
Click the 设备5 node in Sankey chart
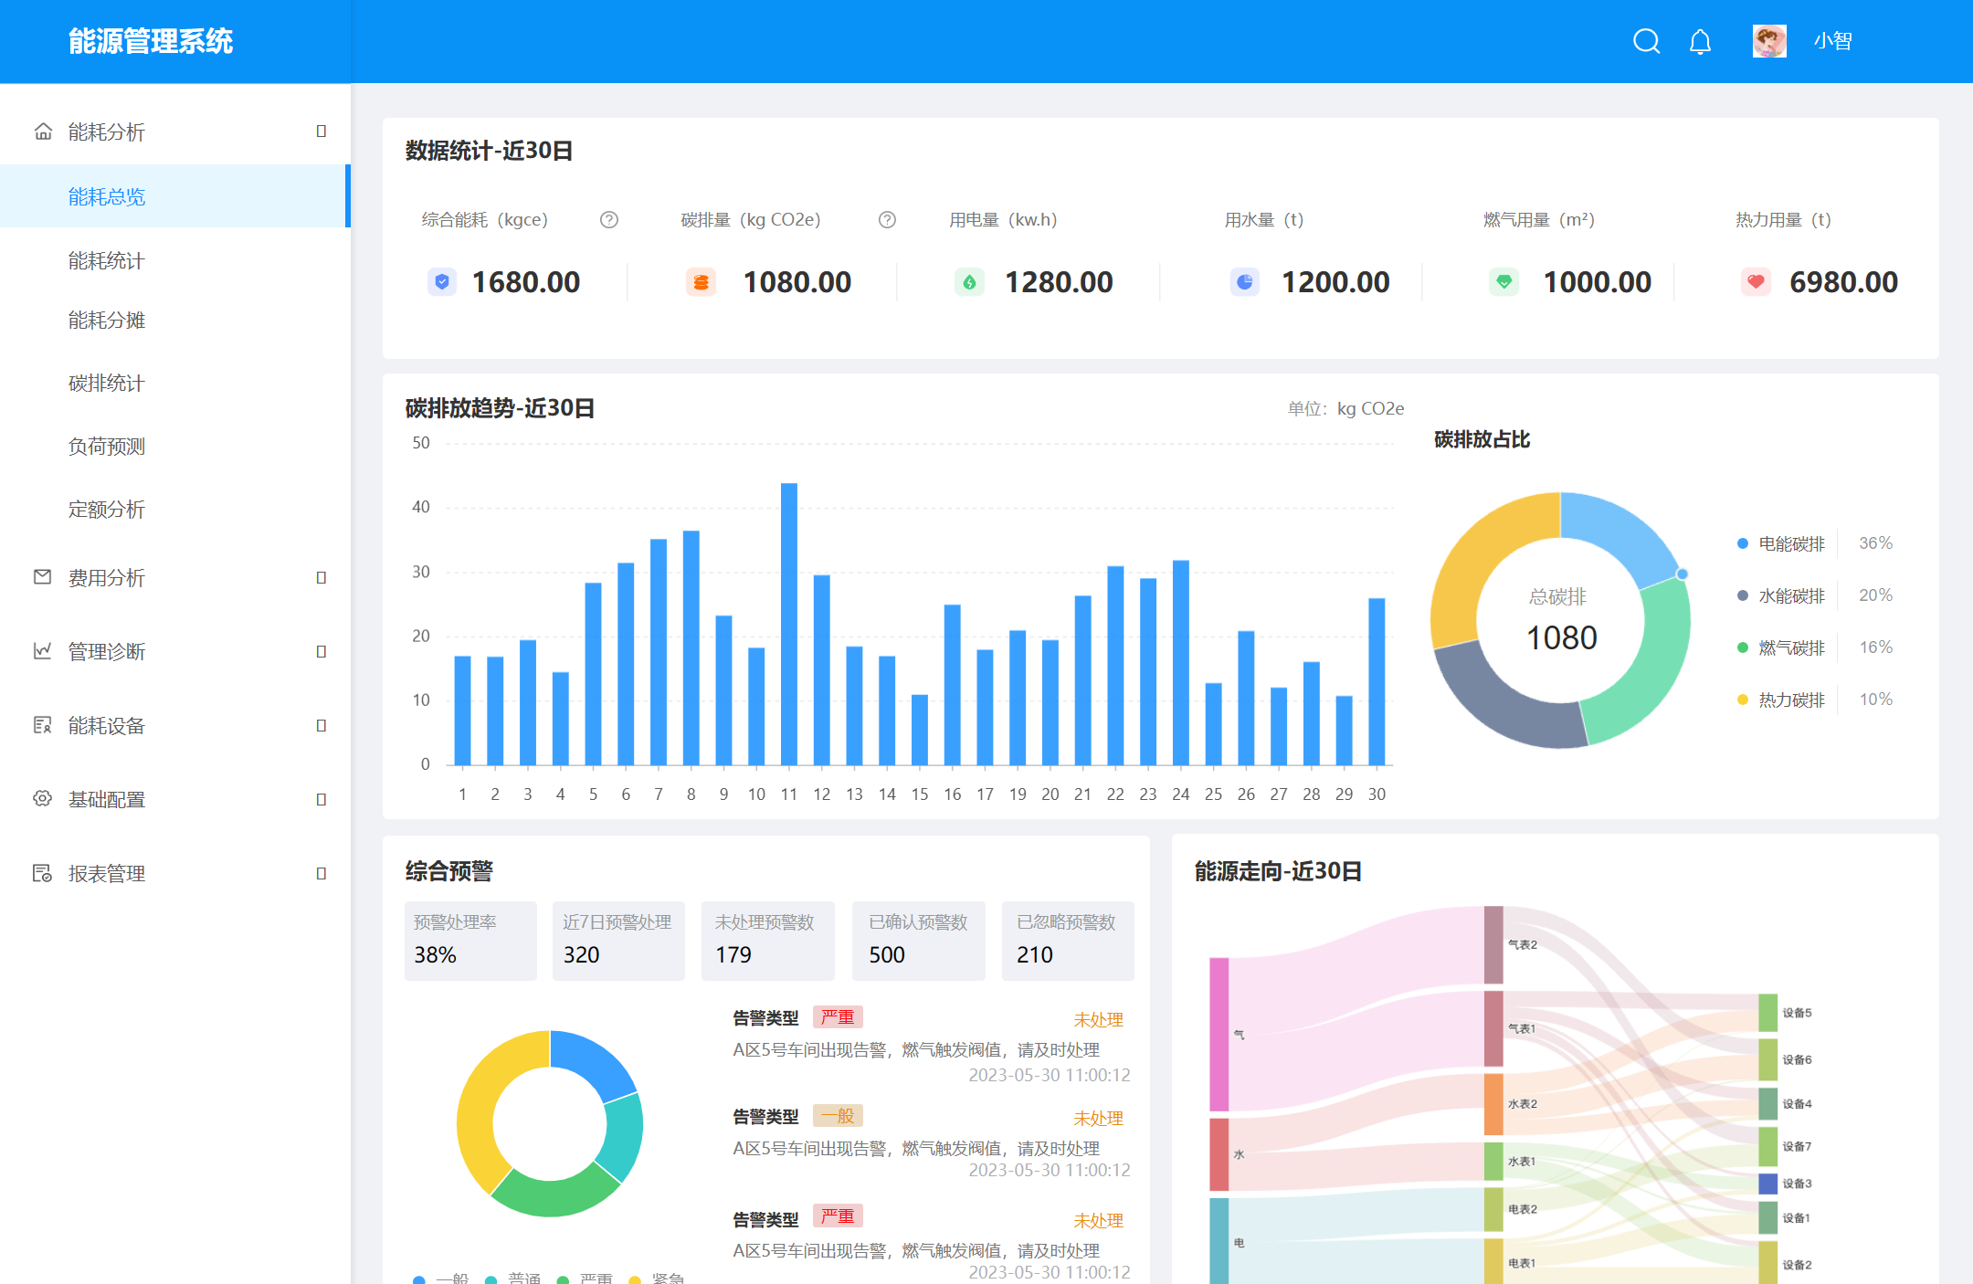(1768, 1012)
